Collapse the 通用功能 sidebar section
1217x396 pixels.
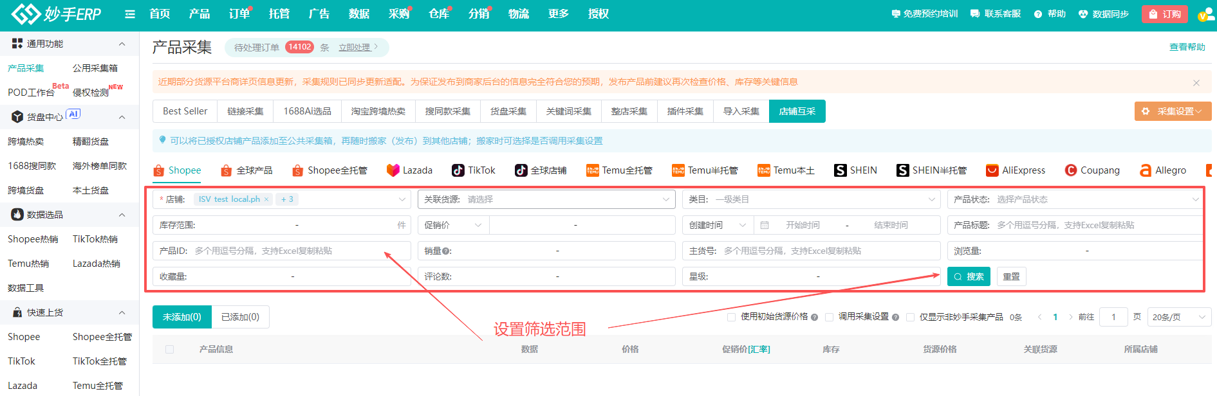pos(122,44)
